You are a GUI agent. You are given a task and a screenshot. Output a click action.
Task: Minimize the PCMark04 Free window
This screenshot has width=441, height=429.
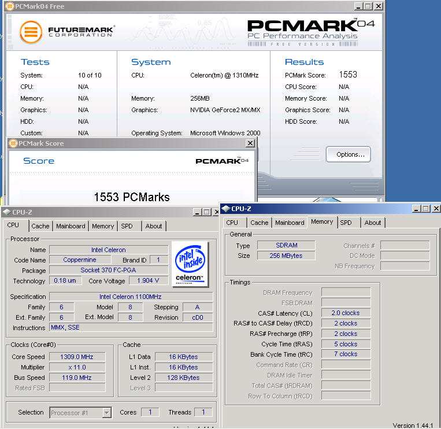coord(358,6)
